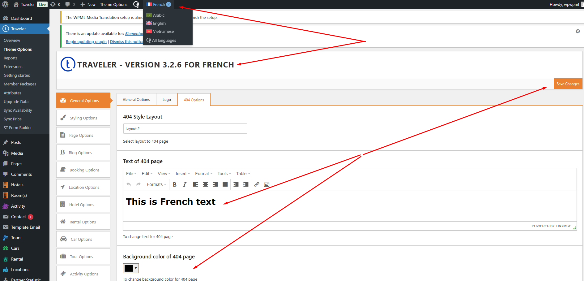Click the Bold icon in the editor toolbar
Viewport: 584px width, 281px height.
click(175, 184)
